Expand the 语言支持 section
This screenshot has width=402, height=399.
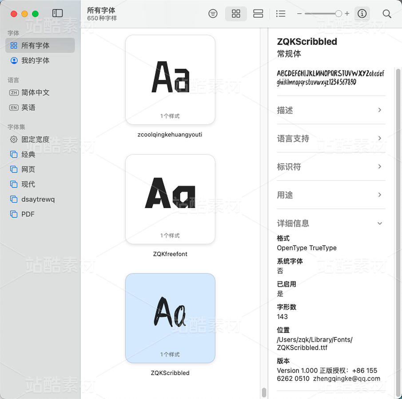[x=331, y=138]
